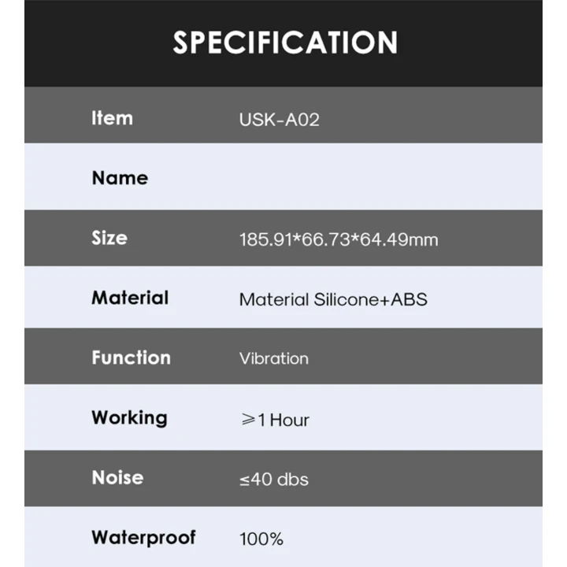567x567 pixels.
Task: Click the 185.91*66.73*64.49mm dimensions value
Action: pyautogui.click(x=338, y=239)
